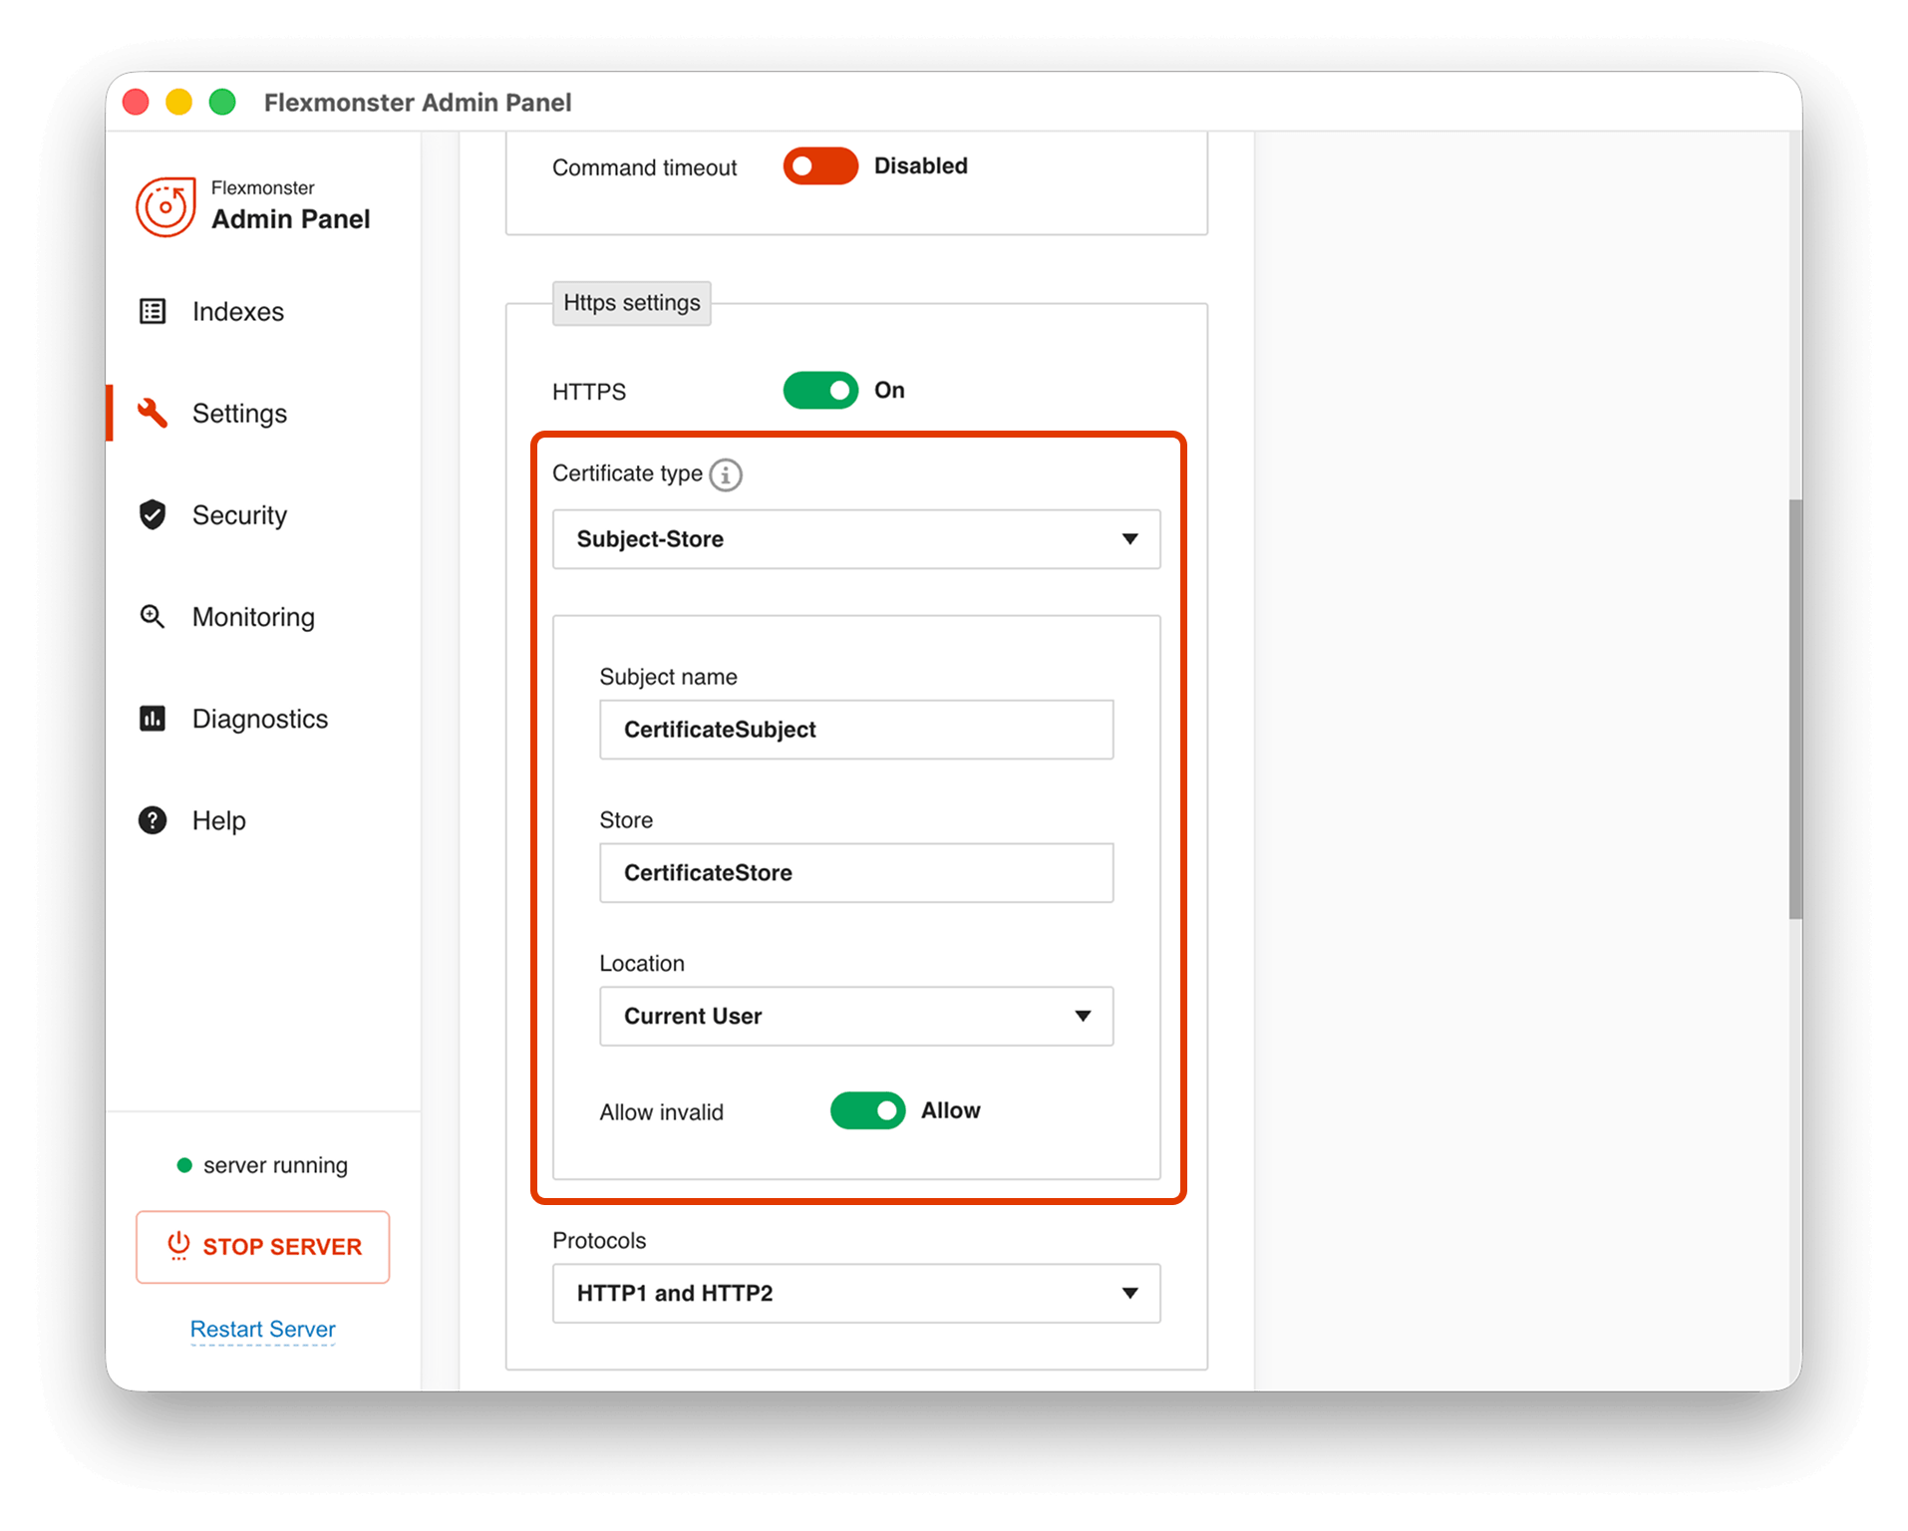The width and height of the screenshot is (1908, 1531).
Task: Click the Subject name input field
Action: [856, 729]
